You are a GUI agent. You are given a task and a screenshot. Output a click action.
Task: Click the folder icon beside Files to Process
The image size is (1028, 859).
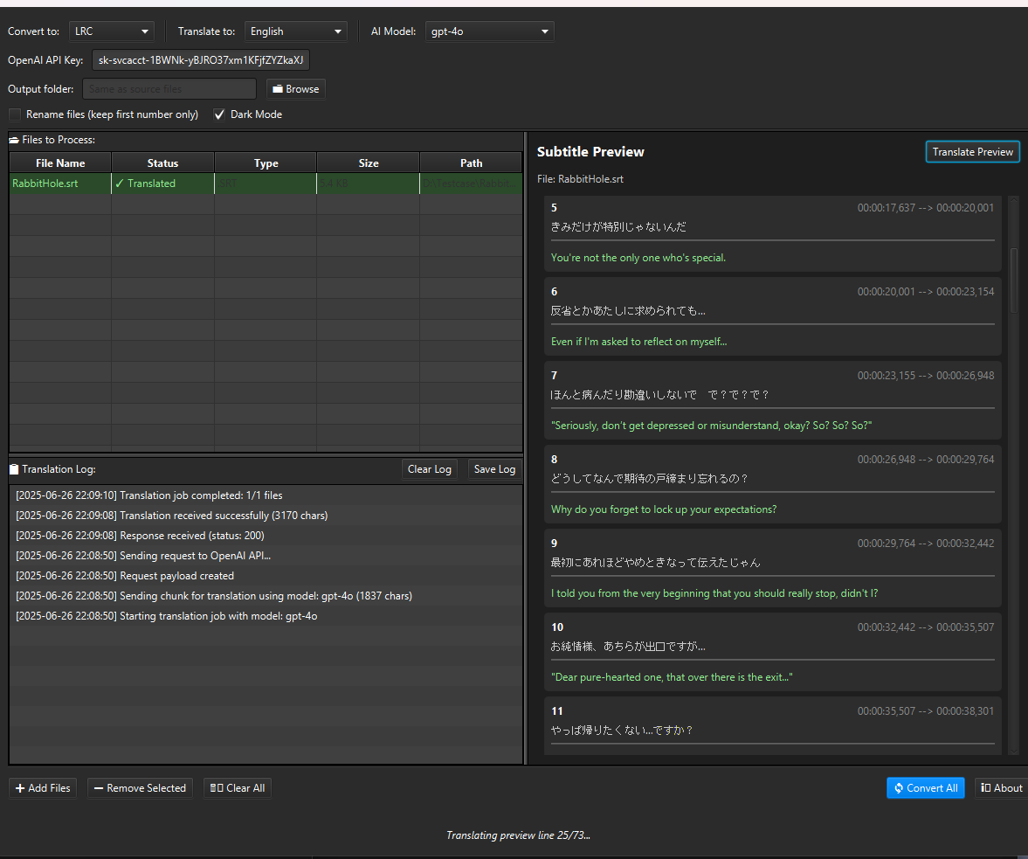click(x=14, y=140)
